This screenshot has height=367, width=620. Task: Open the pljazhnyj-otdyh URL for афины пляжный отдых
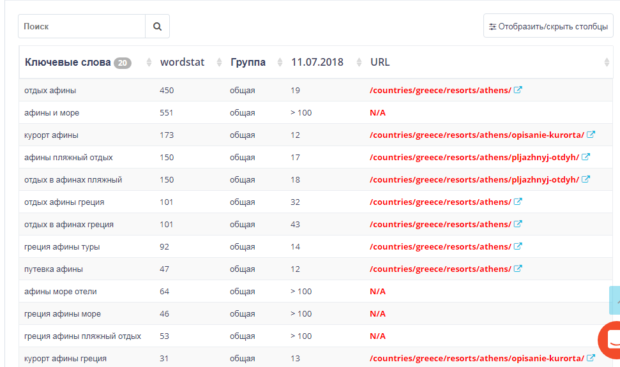(x=474, y=157)
